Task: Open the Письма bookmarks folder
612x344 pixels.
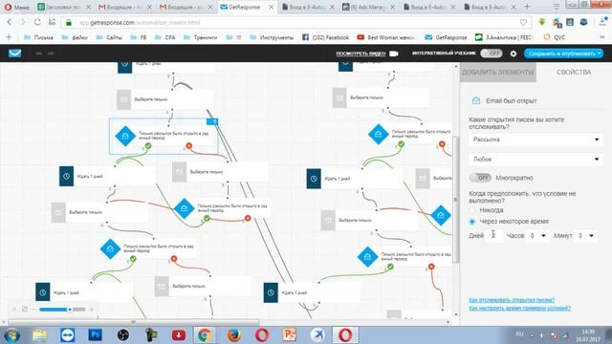Action: pyautogui.click(x=38, y=37)
